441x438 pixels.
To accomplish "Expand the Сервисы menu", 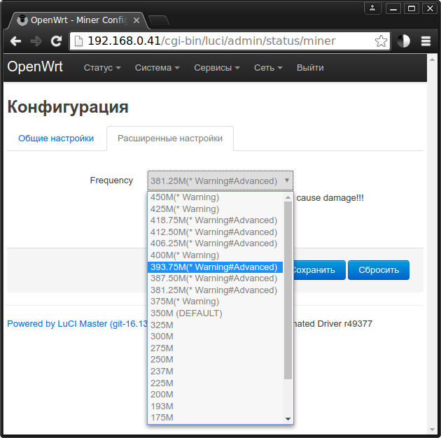I will [216, 68].
